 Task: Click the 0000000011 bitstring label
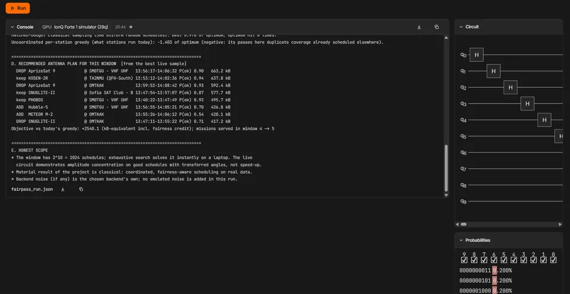click(x=475, y=270)
